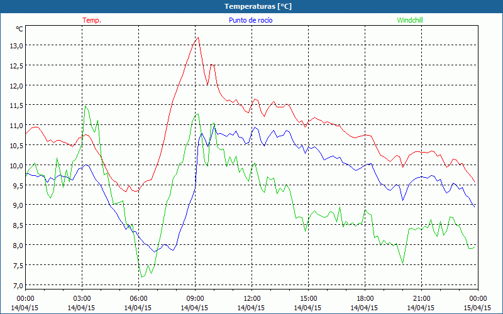
Task: Click the 9,0 y-axis value
Action: click(x=18, y=205)
